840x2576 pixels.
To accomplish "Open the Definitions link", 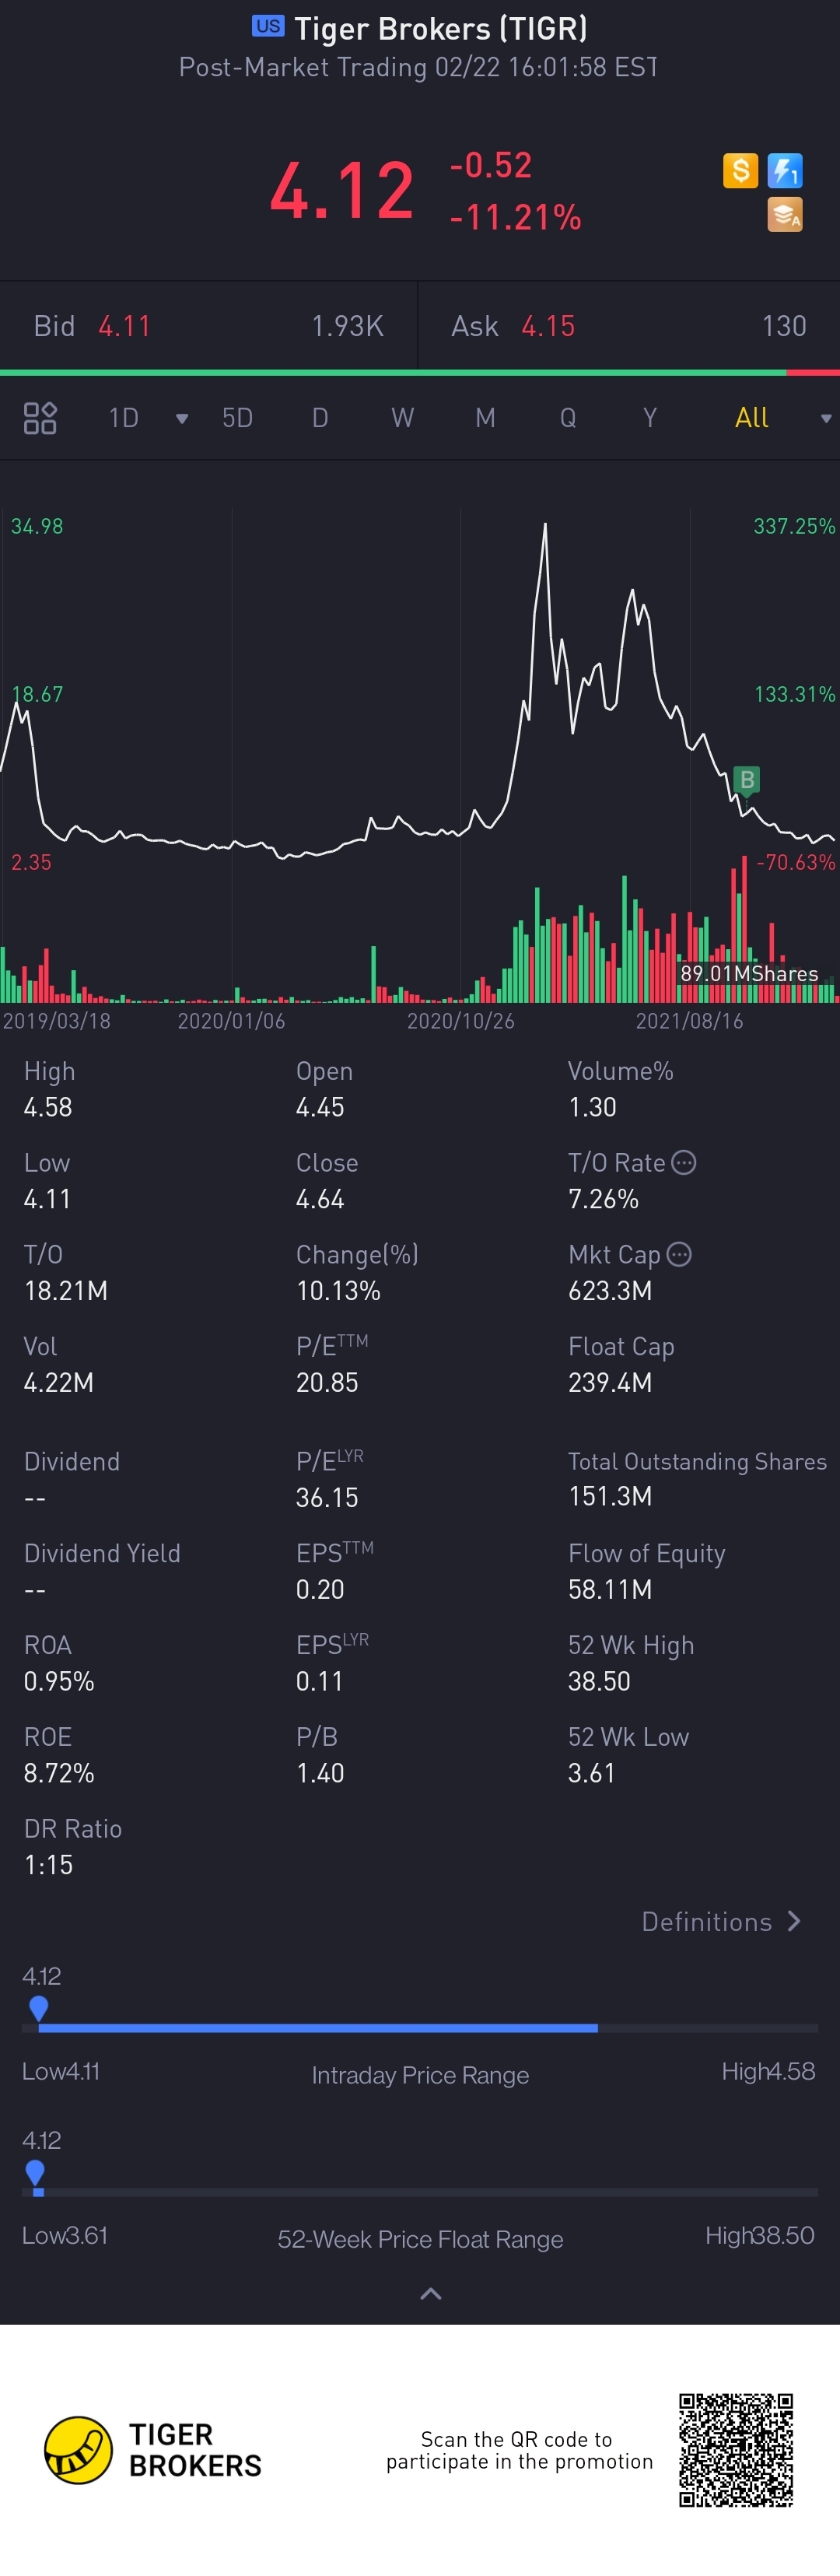I will click(720, 1921).
